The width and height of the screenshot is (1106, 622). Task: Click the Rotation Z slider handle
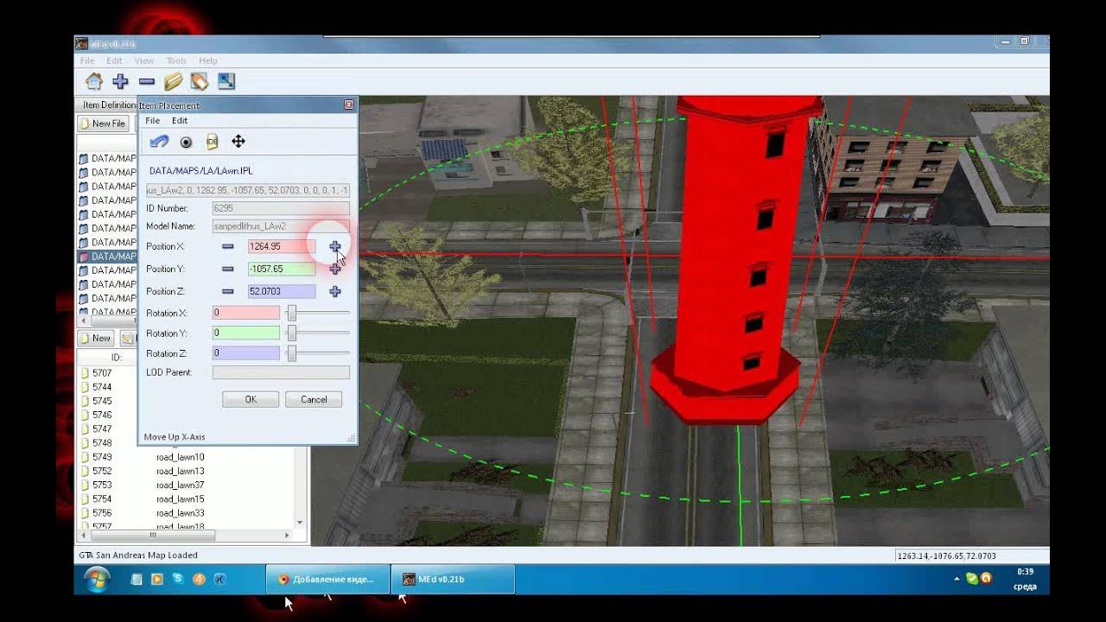(x=292, y=353)
